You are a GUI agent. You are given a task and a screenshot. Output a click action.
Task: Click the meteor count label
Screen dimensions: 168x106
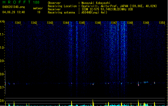(x=38, y=8)
